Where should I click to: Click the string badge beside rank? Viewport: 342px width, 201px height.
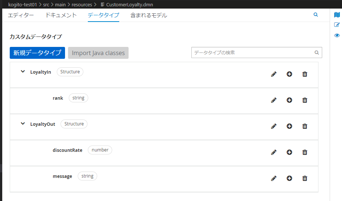(78, 98)
